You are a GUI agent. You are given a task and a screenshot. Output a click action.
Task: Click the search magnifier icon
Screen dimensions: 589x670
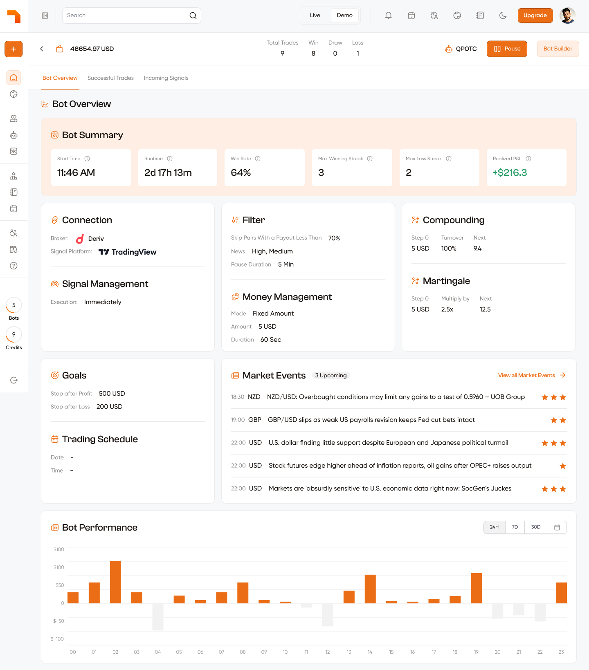point(193,16)
